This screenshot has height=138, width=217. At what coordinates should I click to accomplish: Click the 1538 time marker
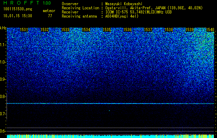pyautogui.click(x=169, y=30)
